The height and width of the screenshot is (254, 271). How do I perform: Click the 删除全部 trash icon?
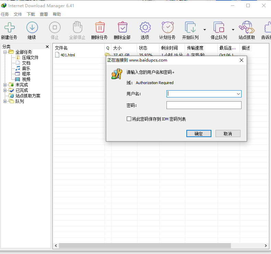point(123,27)
